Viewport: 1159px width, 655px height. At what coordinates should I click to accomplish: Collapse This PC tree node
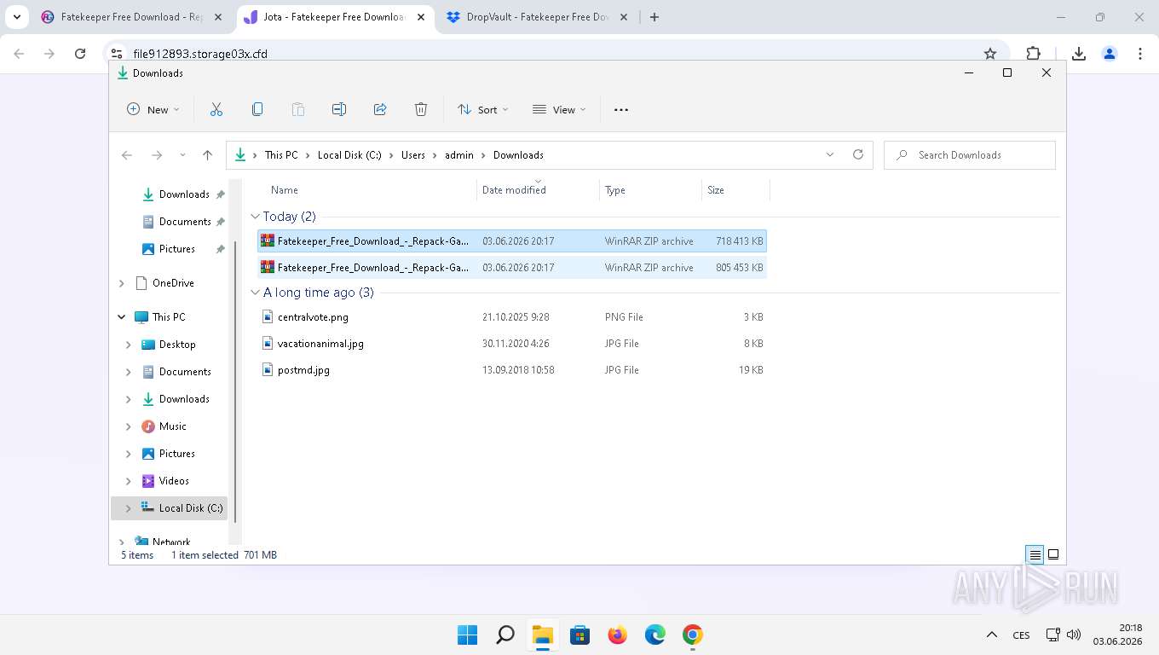[121, 317]
